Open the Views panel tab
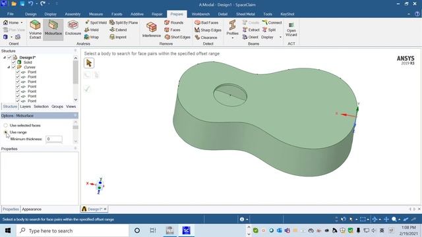 (x=71, y=107)
